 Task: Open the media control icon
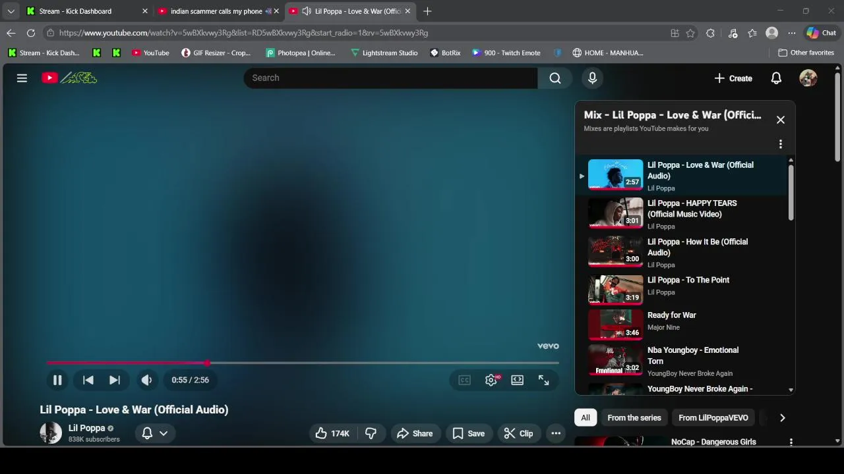733,33
